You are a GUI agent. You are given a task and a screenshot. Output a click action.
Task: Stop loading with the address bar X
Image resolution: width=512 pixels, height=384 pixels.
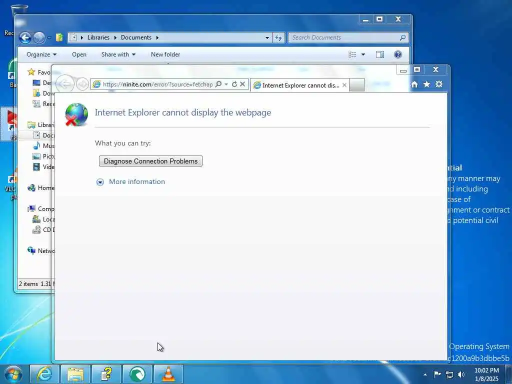tap(242, 84)
